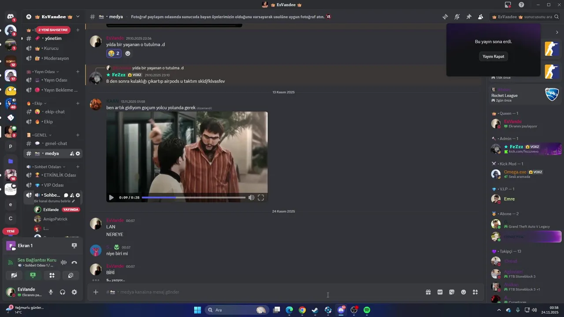Collapse the Sohbet Odaları category
This screenshot has width=564, height=317.
[x=45, y=167]
